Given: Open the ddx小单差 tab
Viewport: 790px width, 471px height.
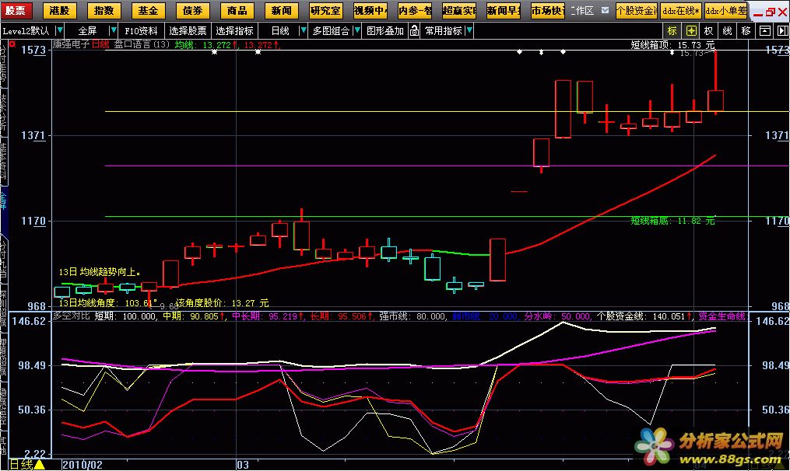Looking at the screenshot, I should 725,10.
